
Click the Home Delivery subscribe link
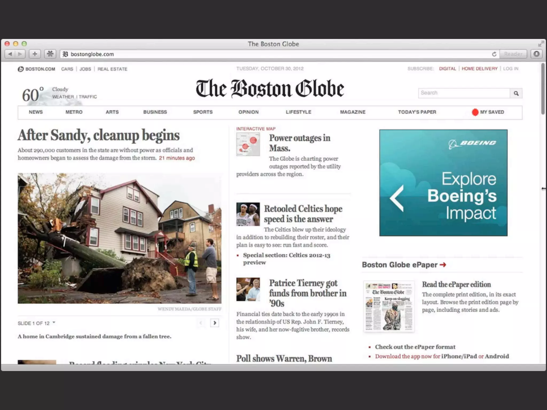pos(479,69)
